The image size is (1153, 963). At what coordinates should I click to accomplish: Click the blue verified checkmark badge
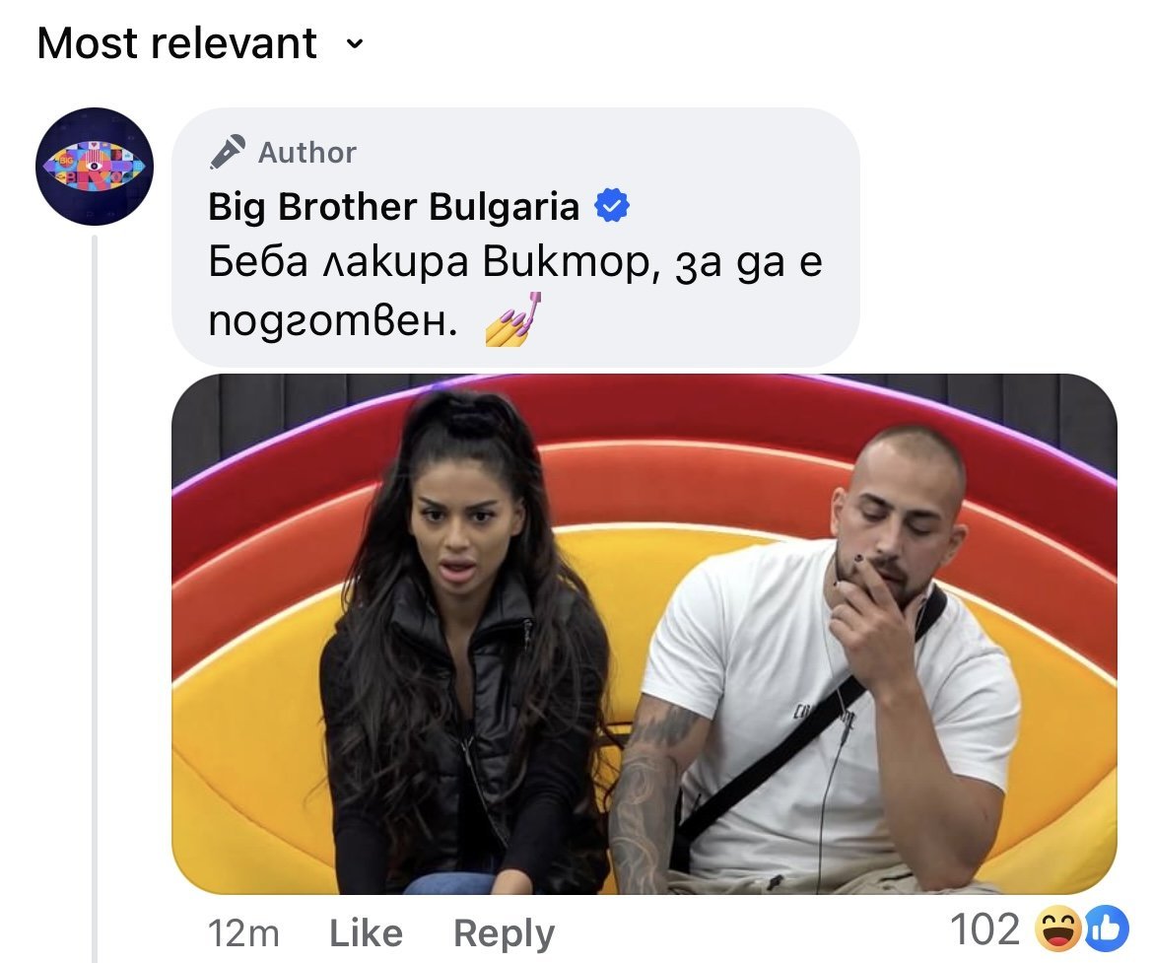(x=611, y=206)
